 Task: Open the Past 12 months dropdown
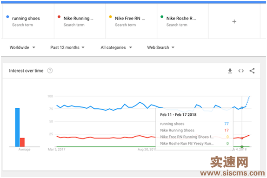[67, 47]
